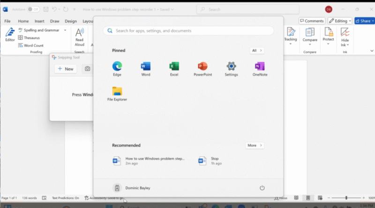Show All apps in Start menu

coord(257,50)
